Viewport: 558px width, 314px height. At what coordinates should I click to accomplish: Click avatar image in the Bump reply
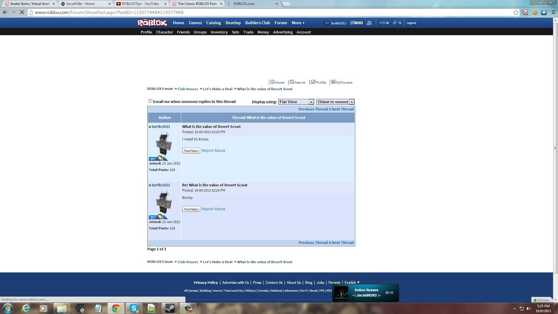(x=164, y=202)
